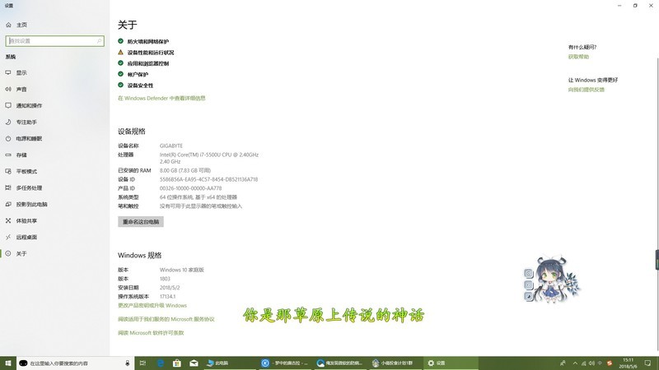Viewport: 659px width, 370px height.
Task: Click yellow warning icon beside 设备性能和运行状况
Action: 120,52
